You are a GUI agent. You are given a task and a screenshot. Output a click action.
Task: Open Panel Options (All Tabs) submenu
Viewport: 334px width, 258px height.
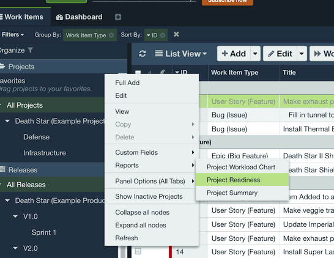152,181
